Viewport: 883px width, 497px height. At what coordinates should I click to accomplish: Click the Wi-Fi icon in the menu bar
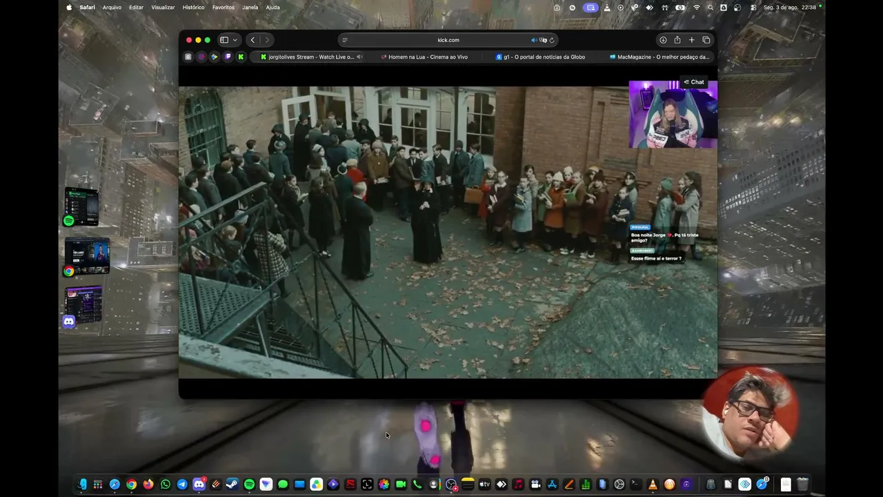697,8
